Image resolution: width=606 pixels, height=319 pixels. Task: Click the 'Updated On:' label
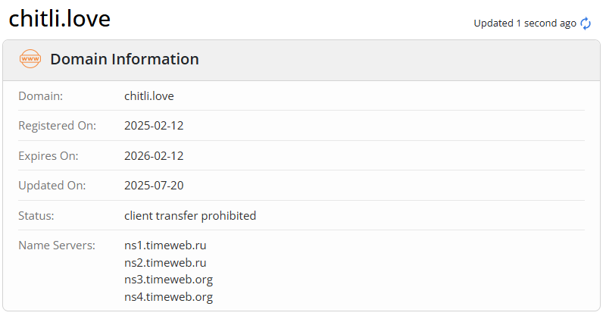(x=52, y=186)
